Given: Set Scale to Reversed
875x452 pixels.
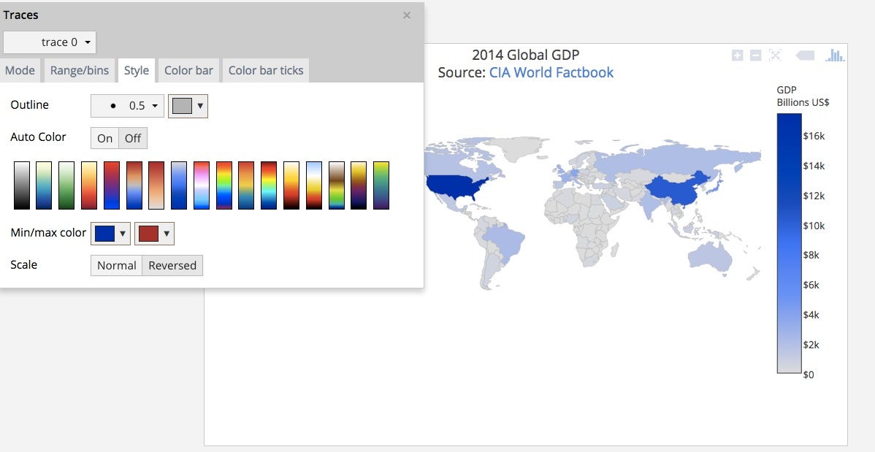Looking at the screenshot, I should click(172, 266).
